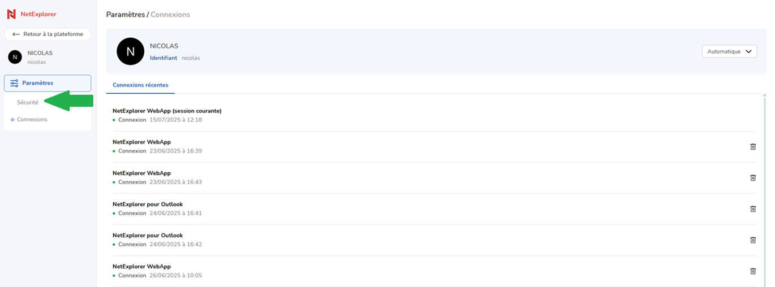Image resolution: width=775 pixels, height=287 pixels.
Task: Open Sécurité in the sidebar
Action: (28, 103)
